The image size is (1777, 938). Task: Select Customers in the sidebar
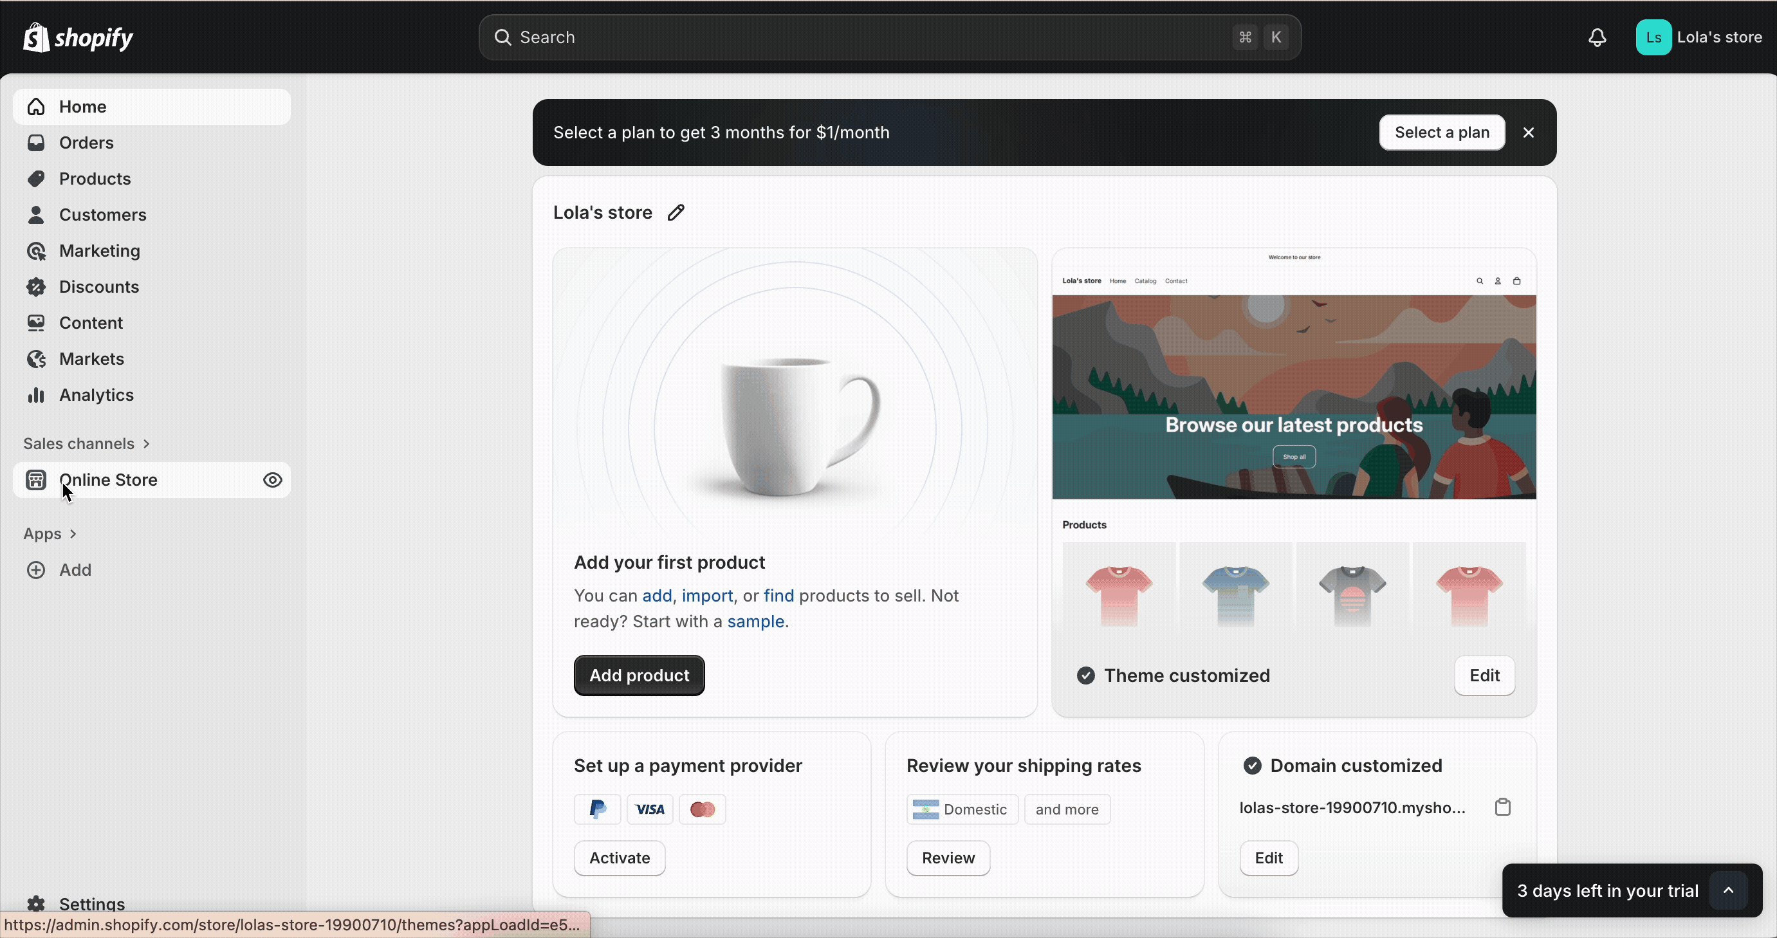click(102, 214)
